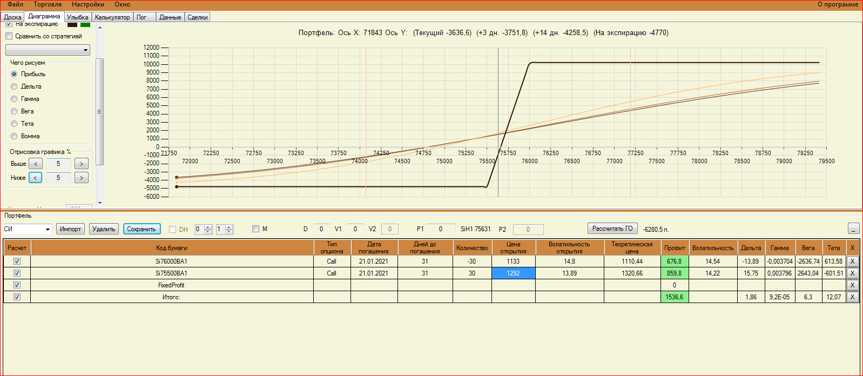Click the highlighted 1292 open price cell

513,273
